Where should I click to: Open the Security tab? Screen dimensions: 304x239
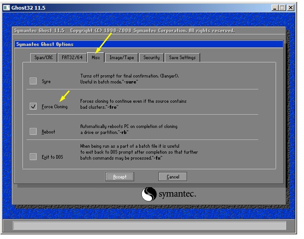click(152, 57)
